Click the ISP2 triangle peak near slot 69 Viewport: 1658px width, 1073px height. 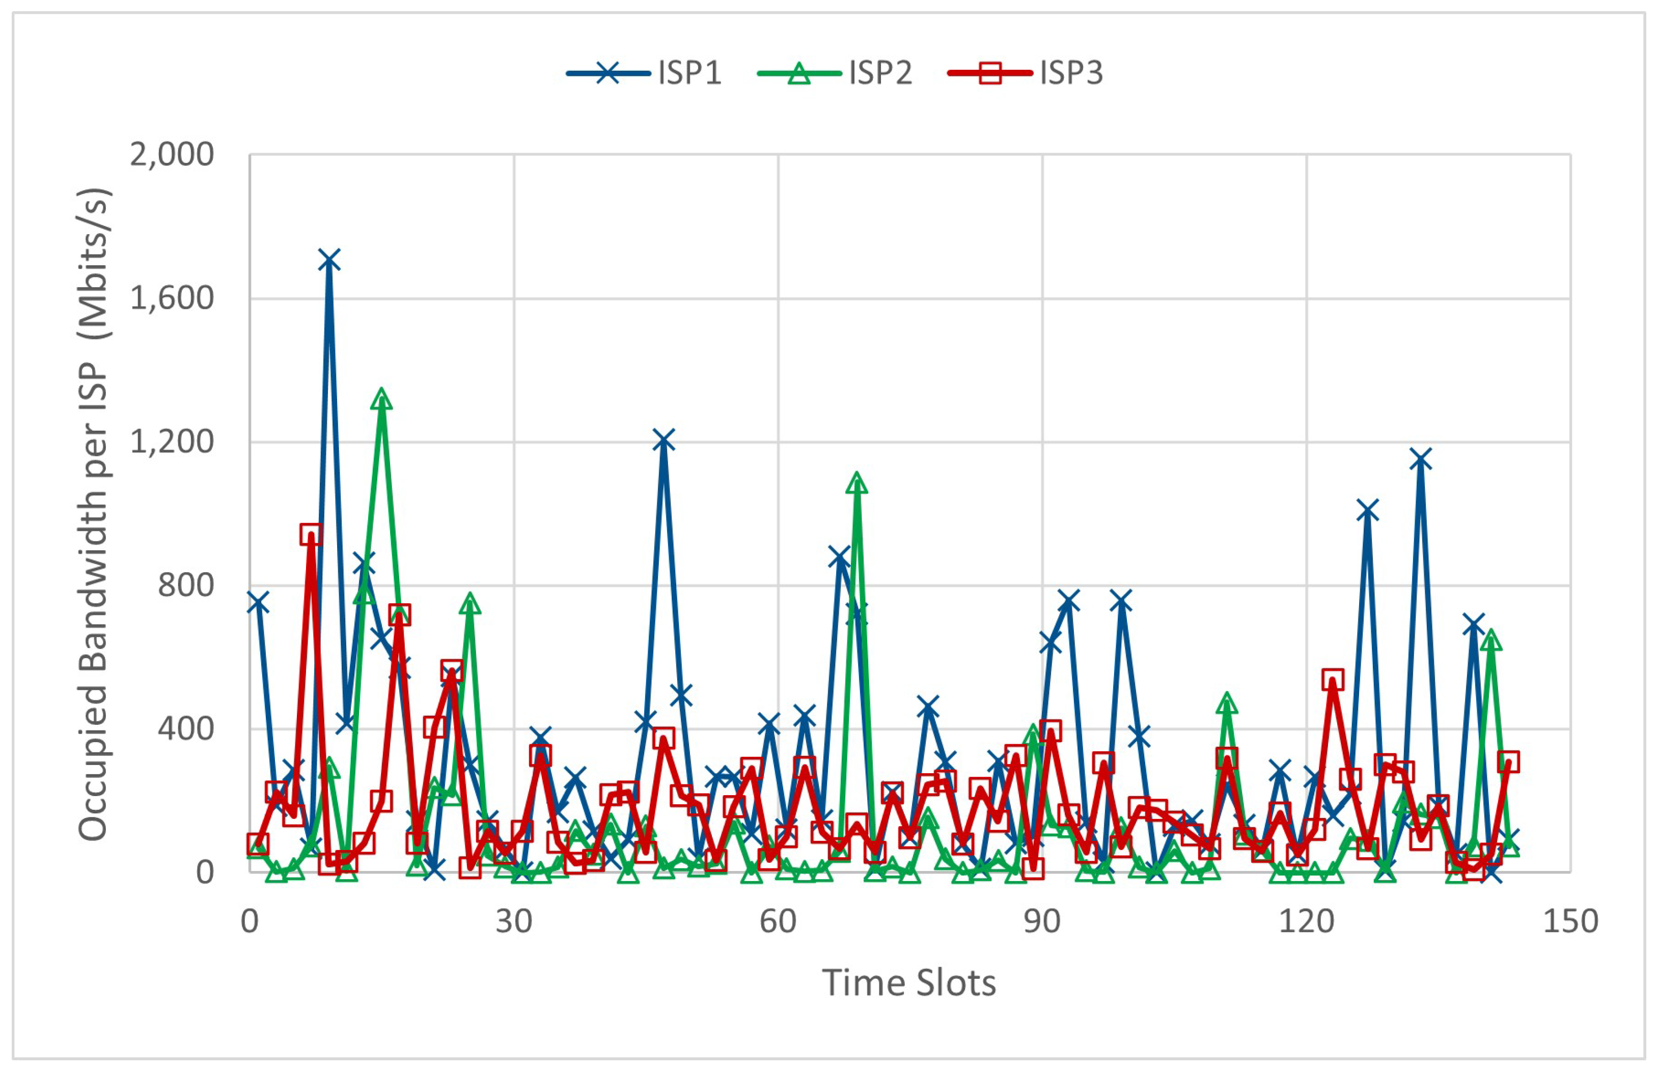[857, 483]
